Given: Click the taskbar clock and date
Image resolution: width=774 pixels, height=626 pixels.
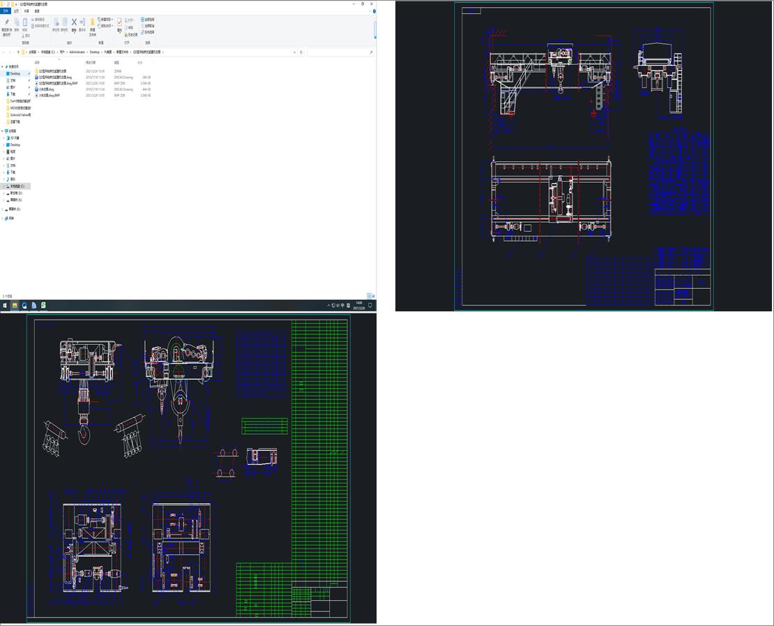Looking at the screenshot, I should point(359,306).
